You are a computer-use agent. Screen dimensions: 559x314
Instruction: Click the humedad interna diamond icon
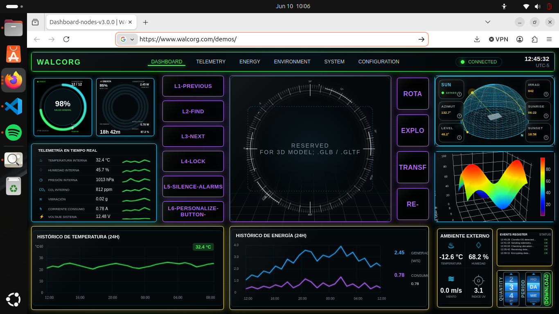tap(41, 170)
